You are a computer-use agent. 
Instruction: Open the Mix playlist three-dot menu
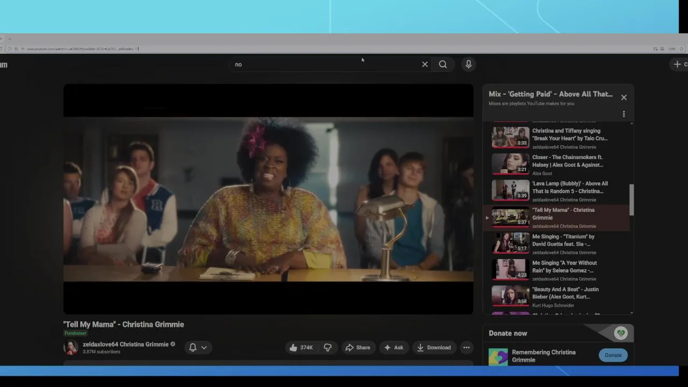624,114
